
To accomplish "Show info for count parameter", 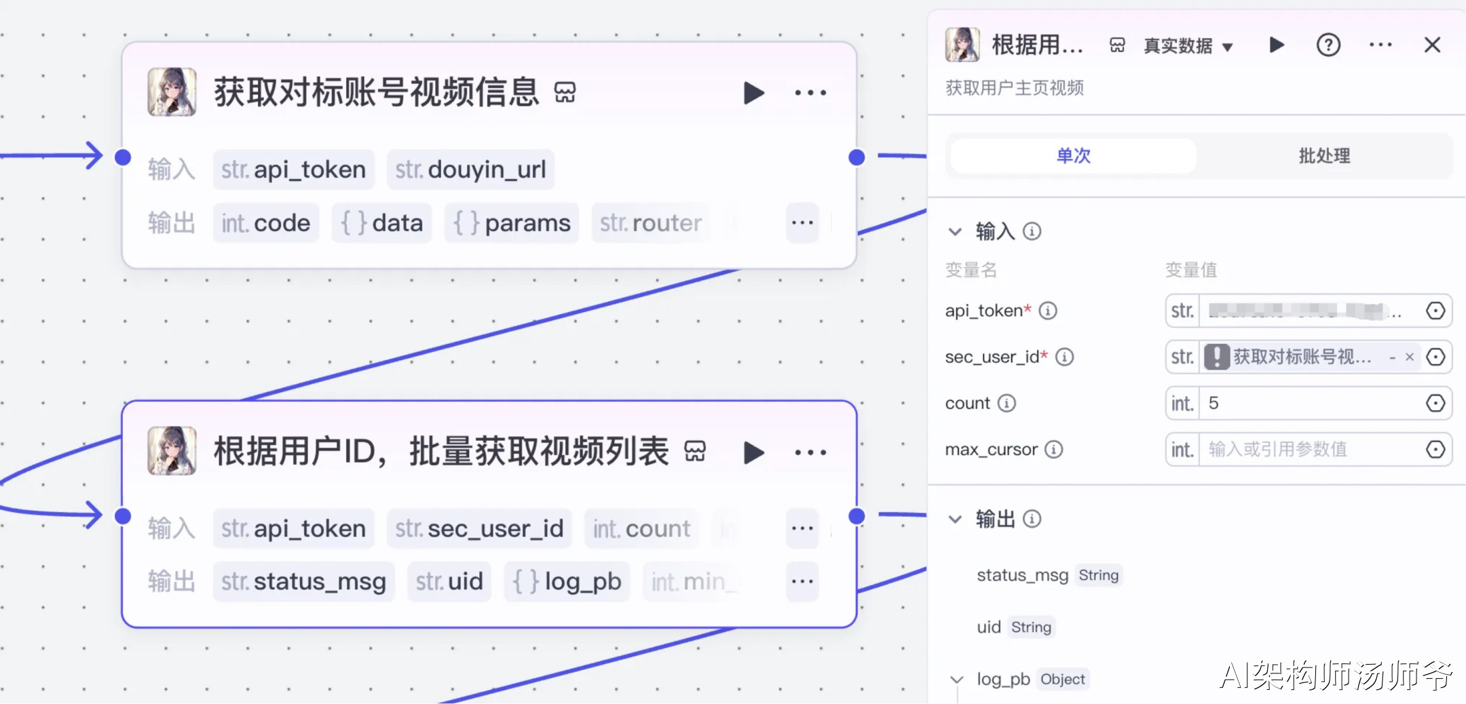I will click(1007, 404).
